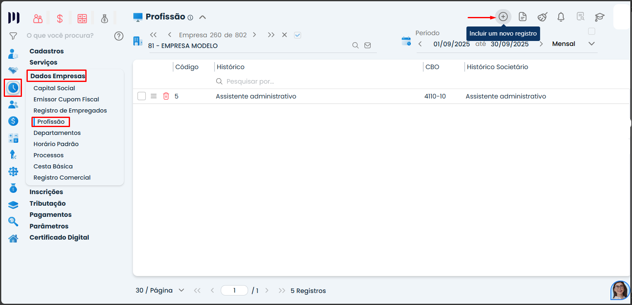Open the Capital Social menu item
632x305 pixels.
54,88
